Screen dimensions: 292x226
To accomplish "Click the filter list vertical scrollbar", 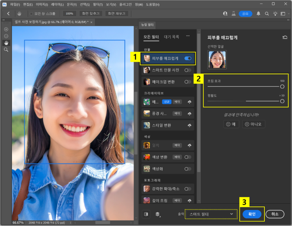I will 199,103.
